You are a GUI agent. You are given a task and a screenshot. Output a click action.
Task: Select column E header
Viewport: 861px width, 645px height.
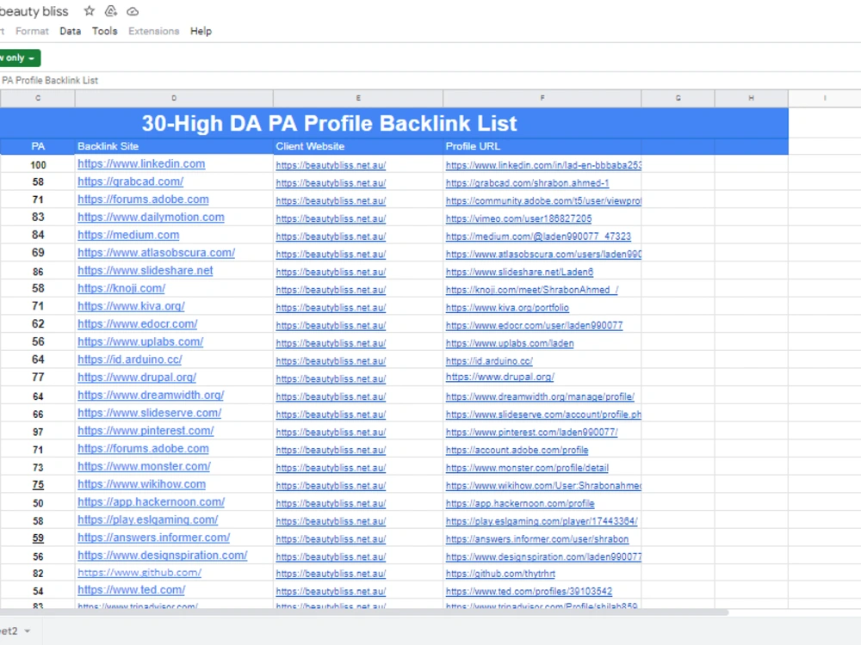(x=358, y=98)
